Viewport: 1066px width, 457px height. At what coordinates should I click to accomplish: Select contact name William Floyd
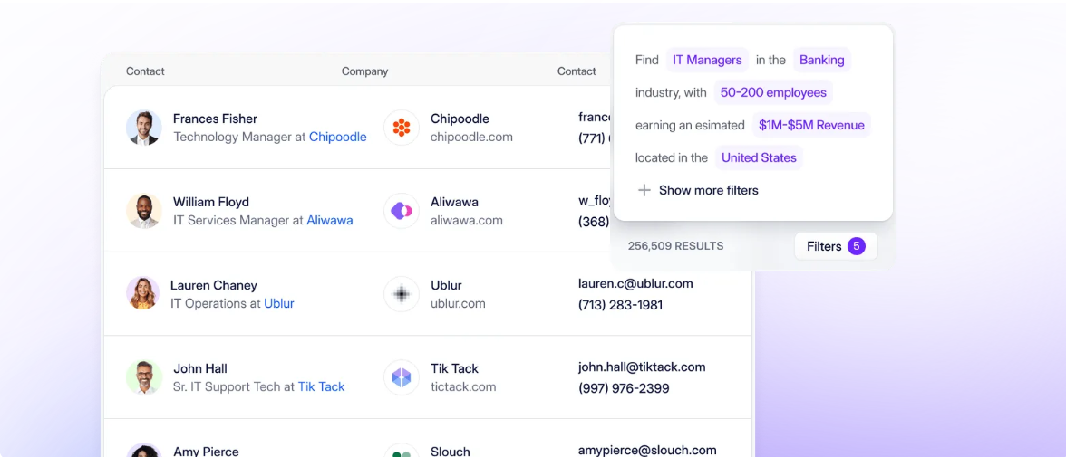point(210,203)
